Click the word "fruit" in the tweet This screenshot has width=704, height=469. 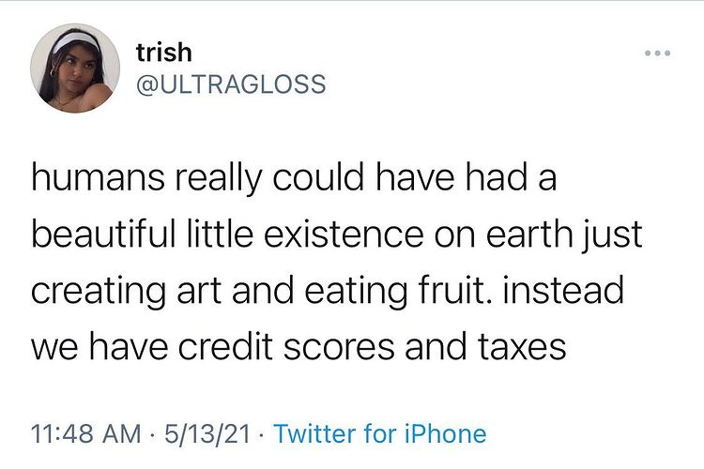point(440,291)
